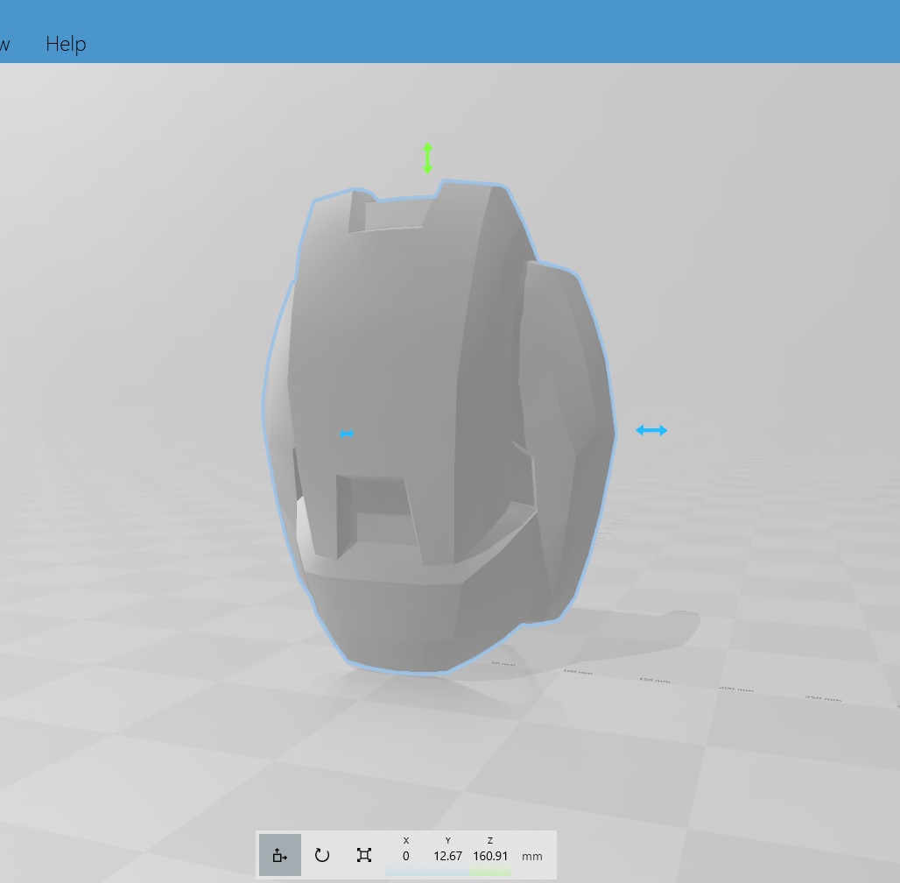Grab the green vertical move arrow handle
The width and height of the screenshot is (900, 883).
pos(427,158)
